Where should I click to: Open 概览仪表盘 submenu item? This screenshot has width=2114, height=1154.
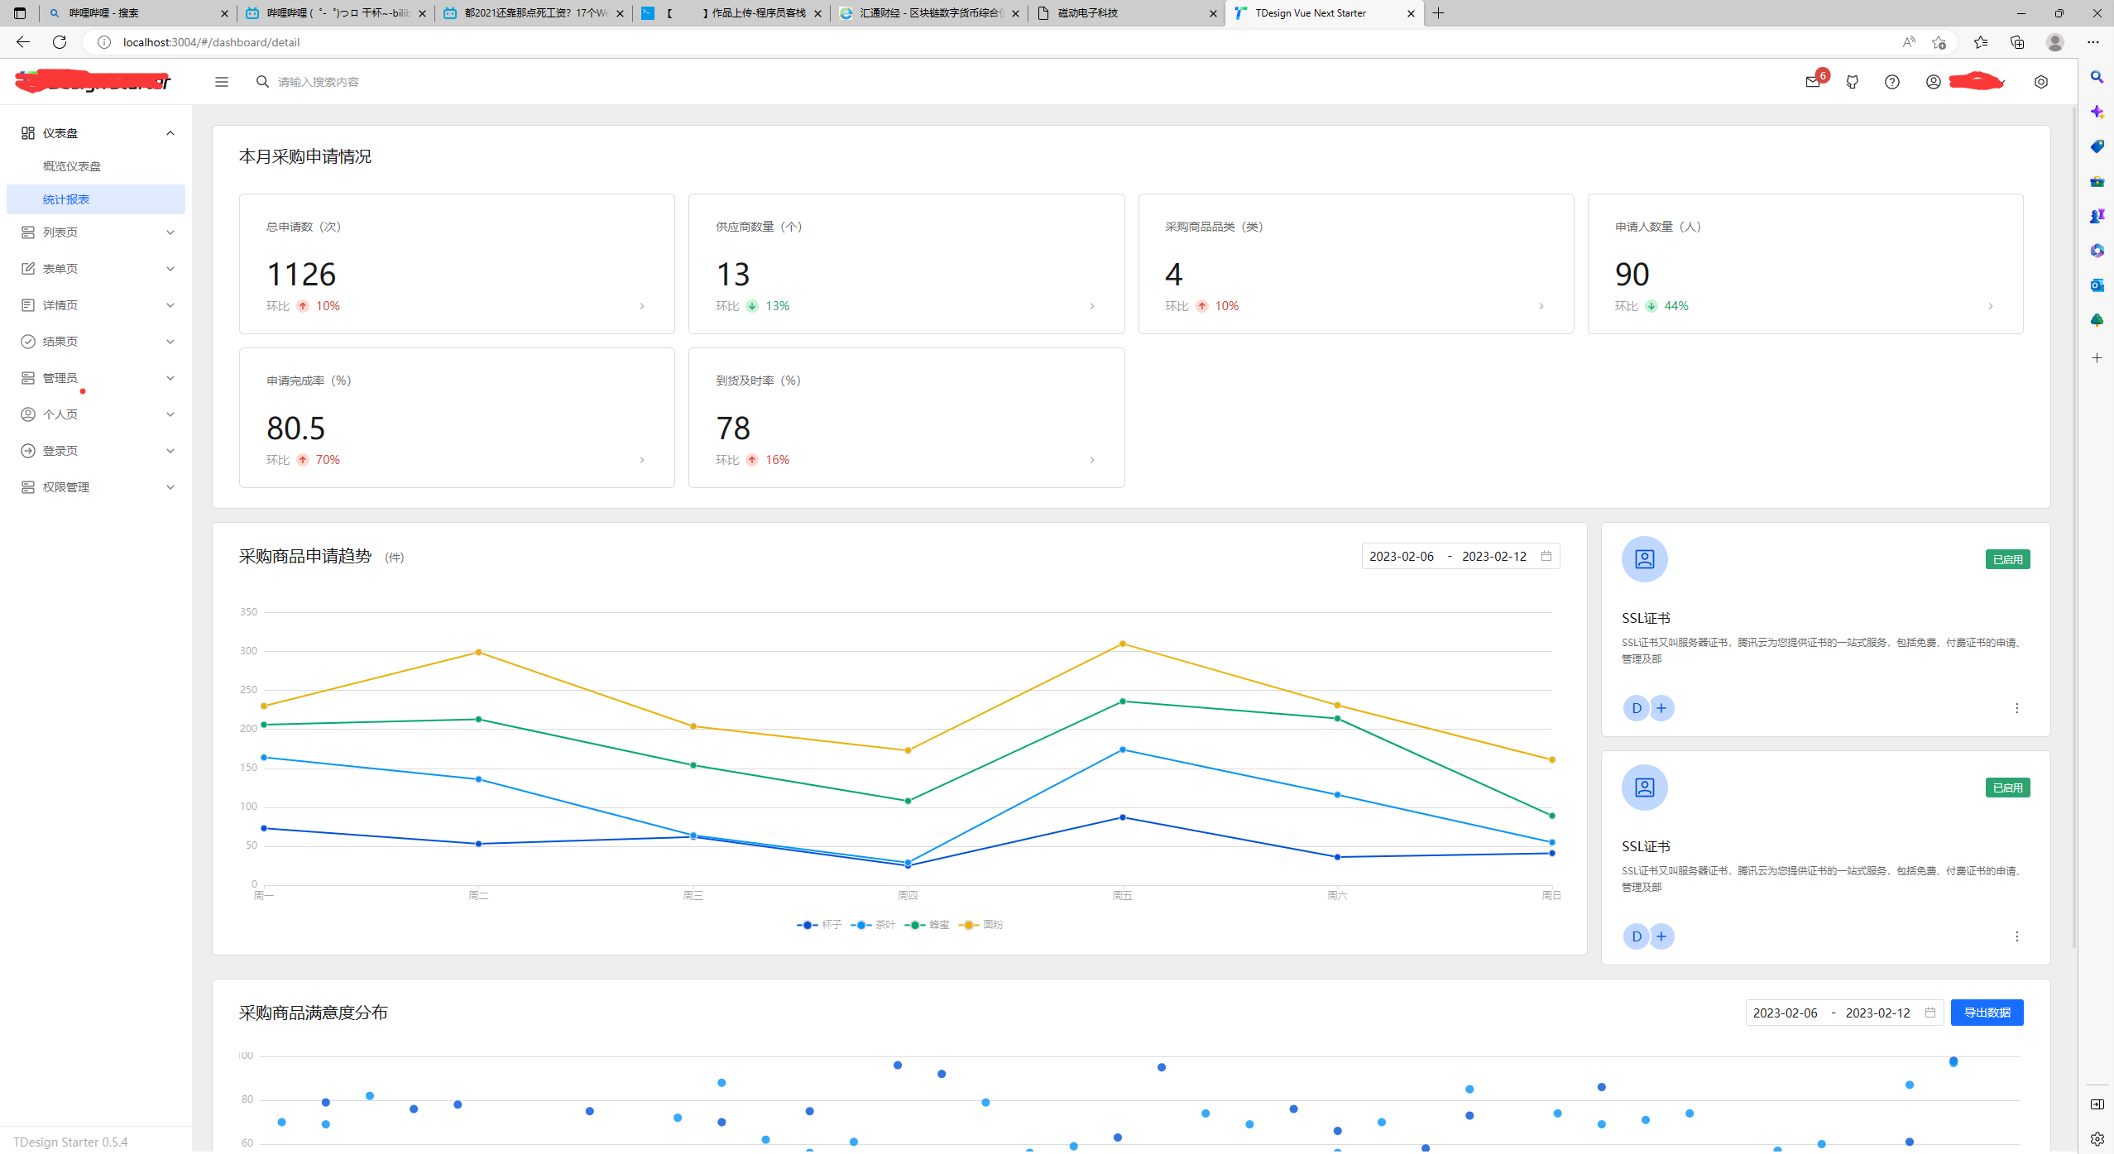tap(96, 166)
